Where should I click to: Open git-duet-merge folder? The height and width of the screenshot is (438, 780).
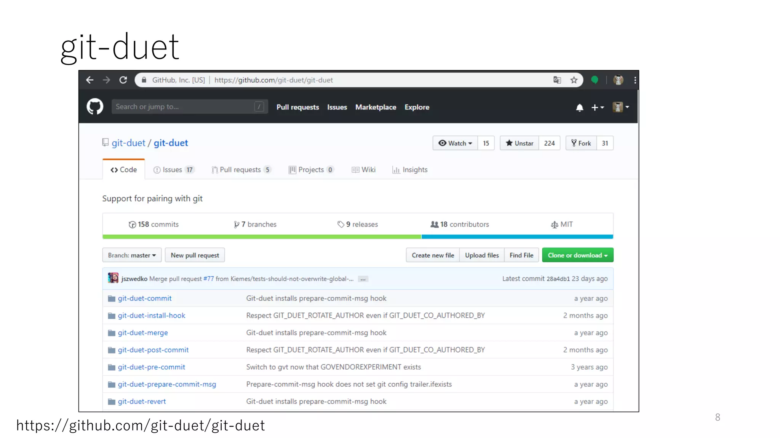143,333
